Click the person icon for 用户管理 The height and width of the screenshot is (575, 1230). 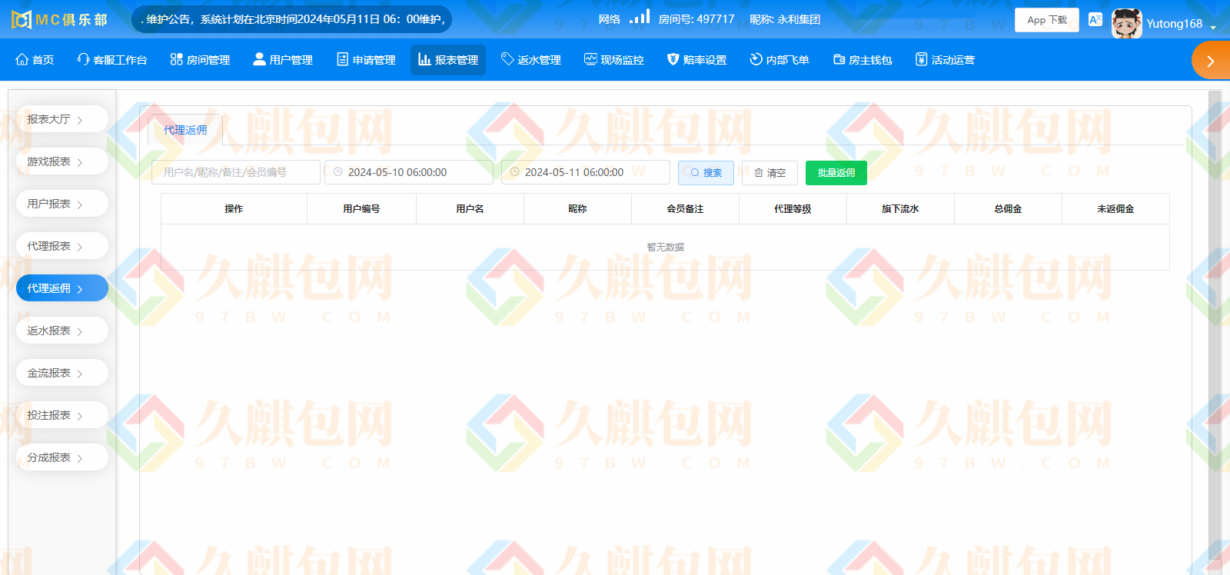259,59
